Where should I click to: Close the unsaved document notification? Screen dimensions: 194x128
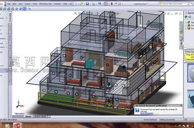coord(181,106)
